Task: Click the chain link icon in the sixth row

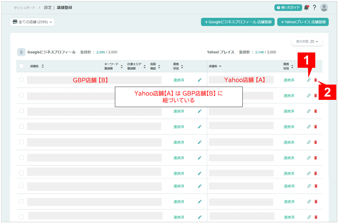Action: point(309,158)
